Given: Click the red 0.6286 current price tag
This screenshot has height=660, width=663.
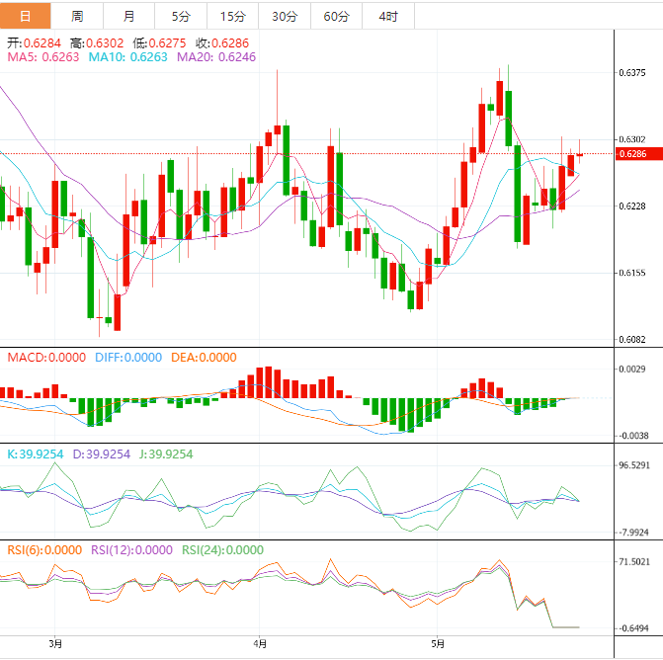Looking at the screenshot, I should (632, 154).
